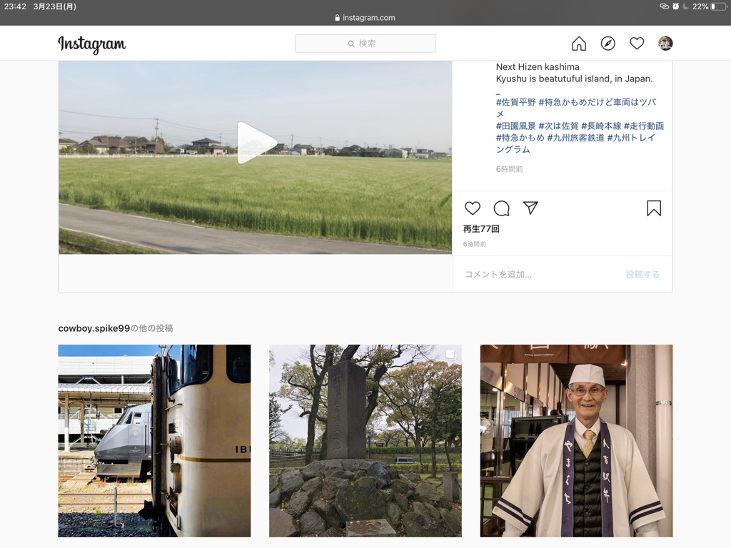This screenshot has width=731, height=548.
Task: Open the stone monument post thumbnail
Action: [x=365, y=440]
